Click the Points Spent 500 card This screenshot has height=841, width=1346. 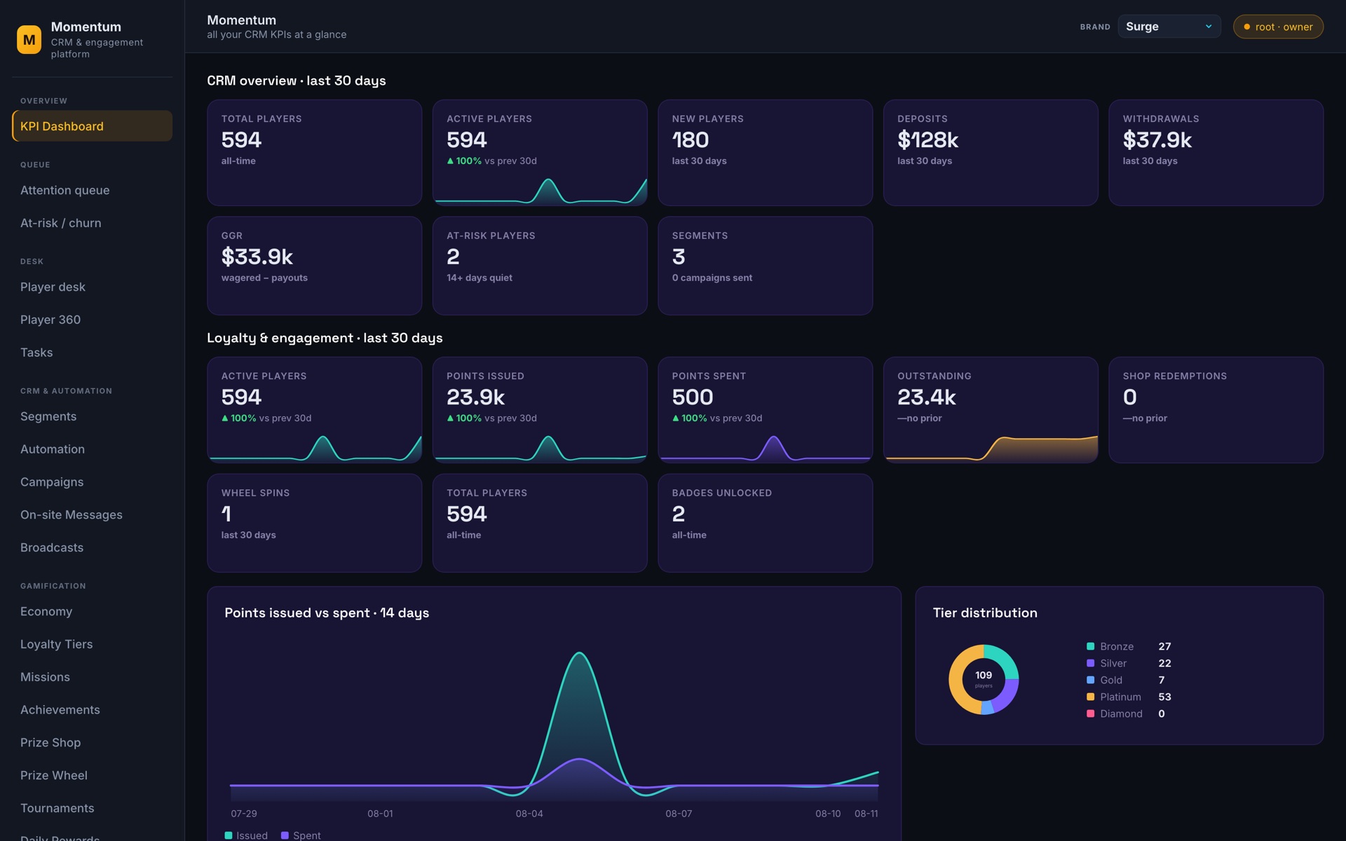click(x=765, y=410)
